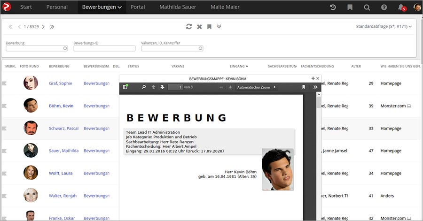Screen dimensions: 423x221
Task: Open applicant Graf, Sophie link
Action: click(x=61, y=84)
